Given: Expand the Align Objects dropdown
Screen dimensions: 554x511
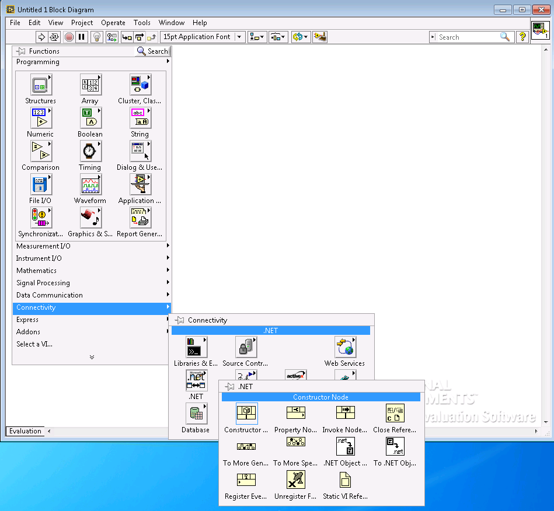Looking at the screenshot, I should coord(257,37).
